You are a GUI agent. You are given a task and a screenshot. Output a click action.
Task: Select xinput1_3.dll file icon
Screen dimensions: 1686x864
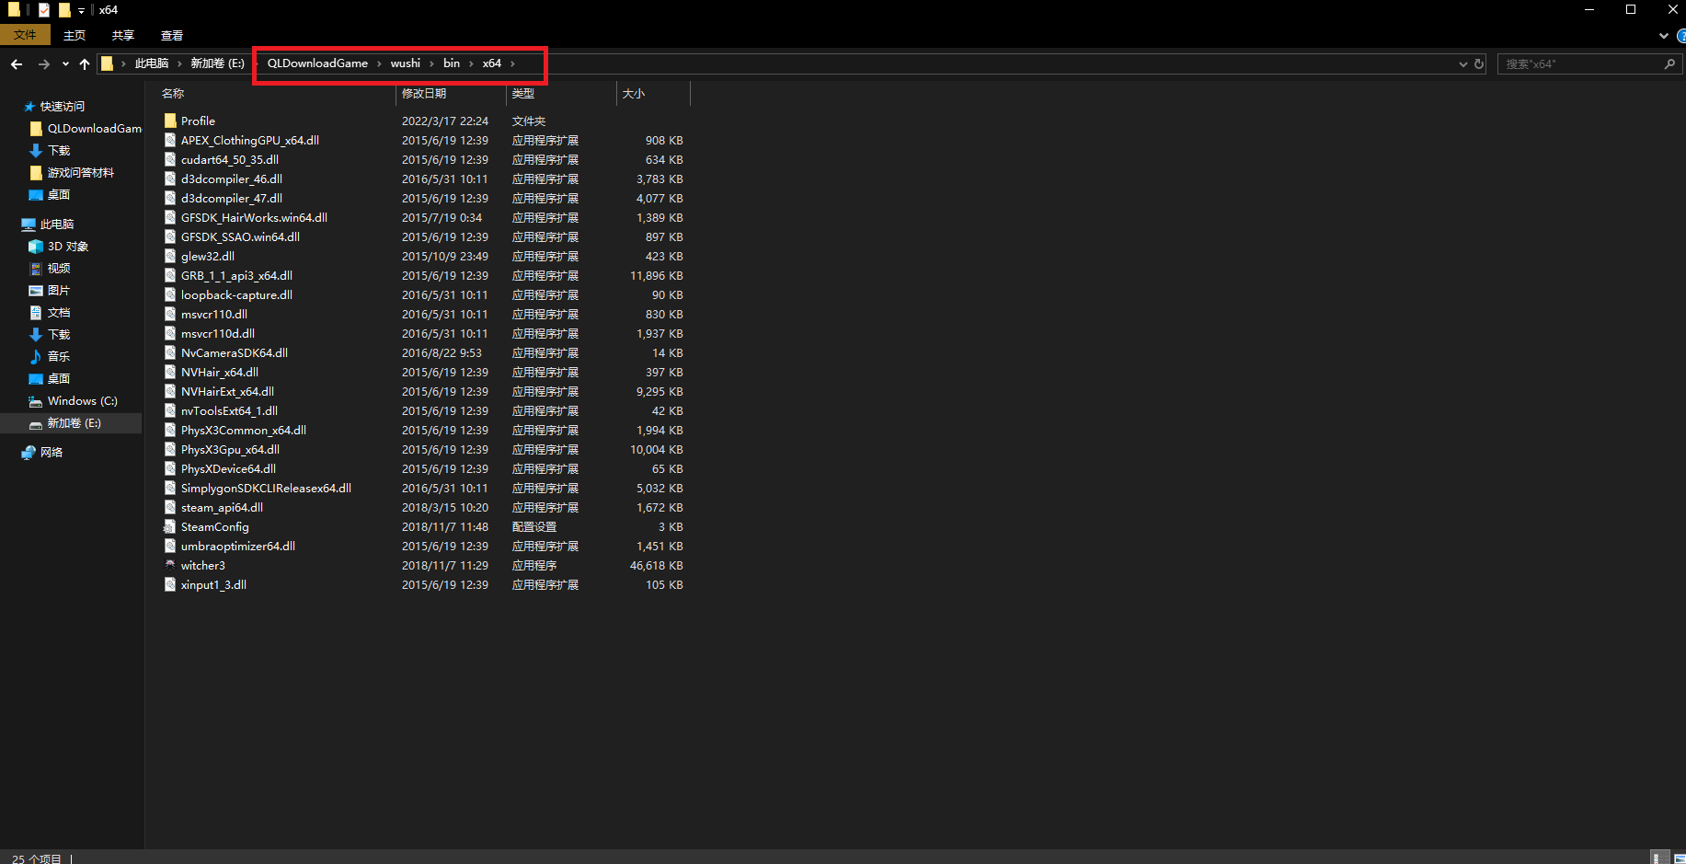170,584
